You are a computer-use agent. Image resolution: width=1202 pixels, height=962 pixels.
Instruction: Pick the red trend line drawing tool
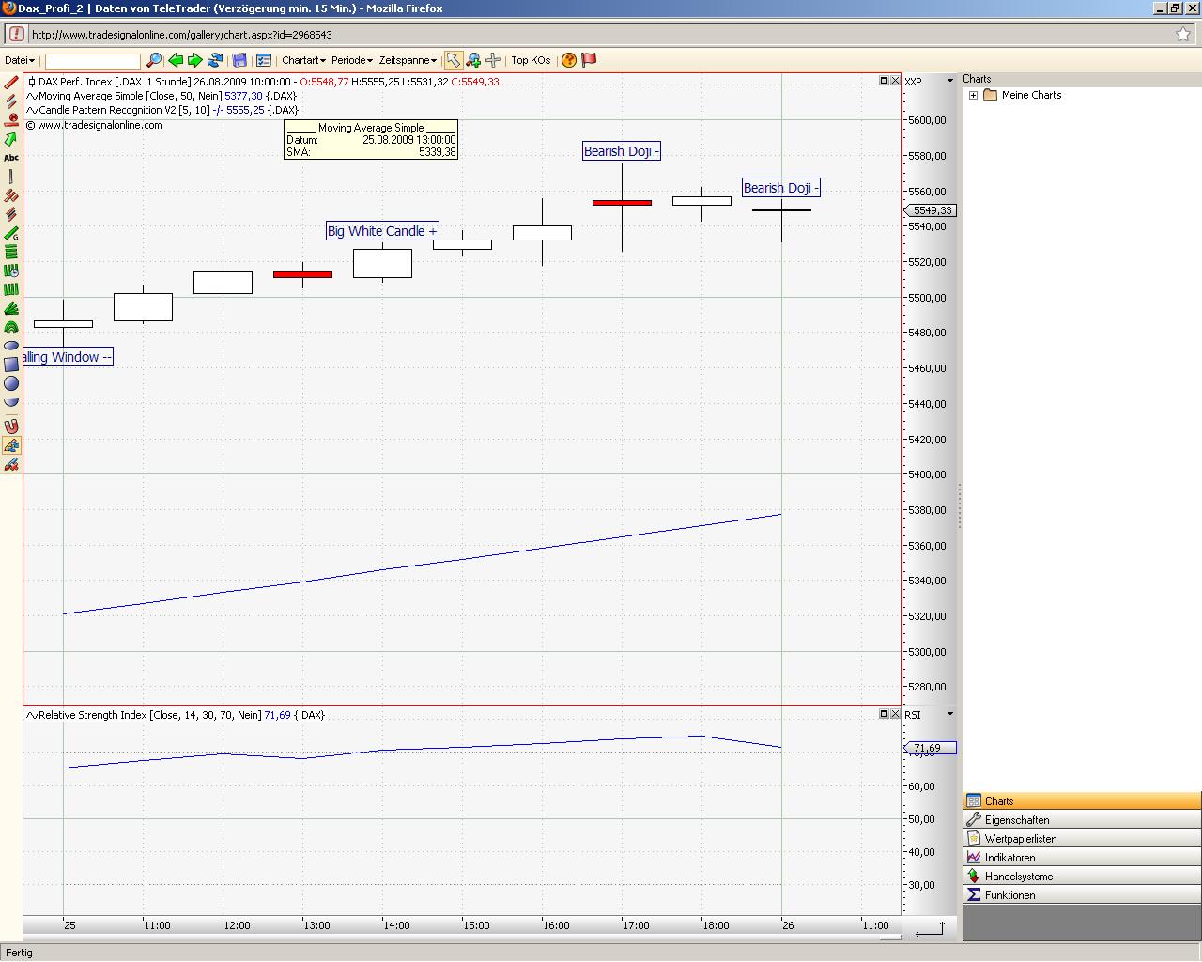11,83
